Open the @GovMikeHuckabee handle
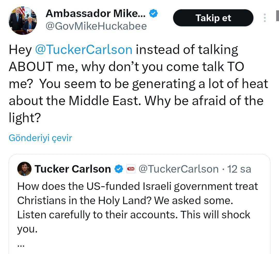 pyautogui.click(x=96, y=26)
